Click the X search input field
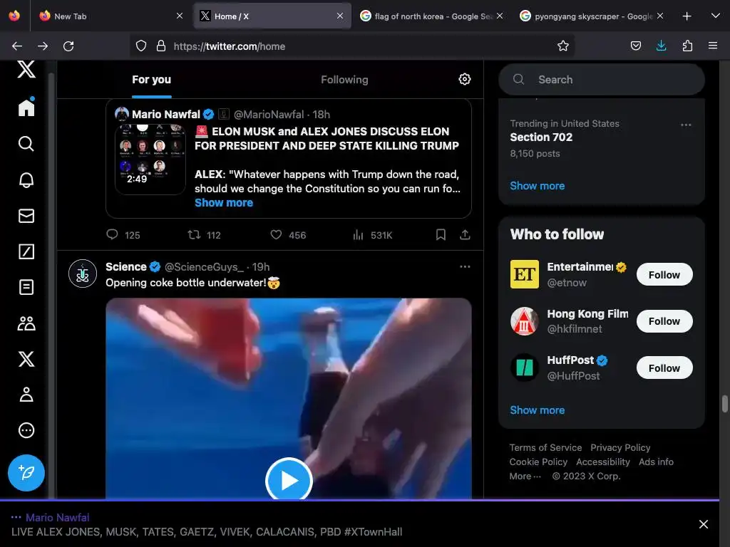The image size is (730, 547). click(x=602, y=80)
